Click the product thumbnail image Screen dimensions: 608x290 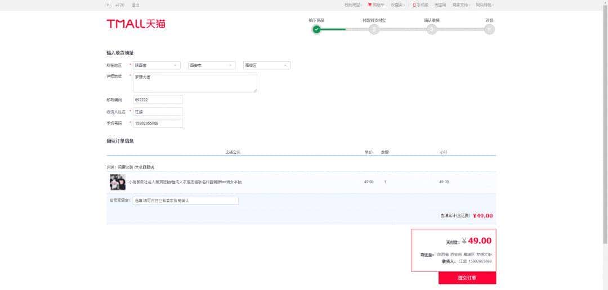coord(118,182)
